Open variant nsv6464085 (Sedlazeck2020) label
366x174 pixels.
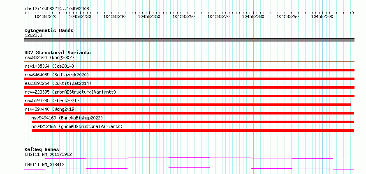tap(57, 75)
